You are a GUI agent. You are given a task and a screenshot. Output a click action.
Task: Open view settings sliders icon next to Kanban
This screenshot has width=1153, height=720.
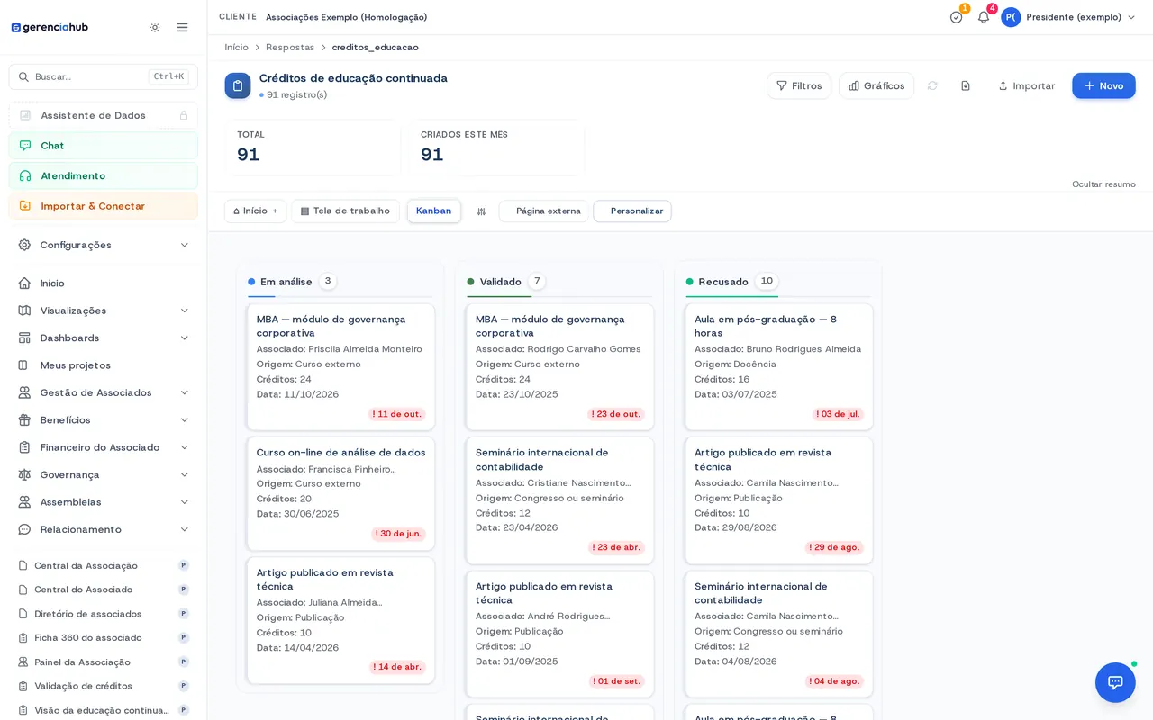click(x=481, y=211)
